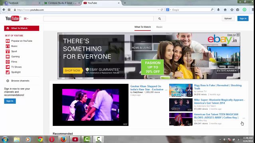Open Firefox downloads arrow icon

tap(218, 10)
